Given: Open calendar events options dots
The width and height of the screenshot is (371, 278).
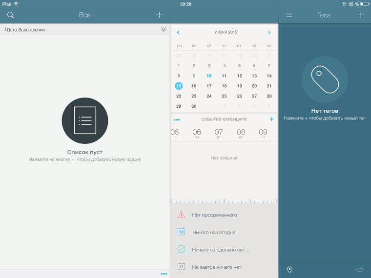Looking at the screenshot, I should pyautogui.click(x=177, y=119).
